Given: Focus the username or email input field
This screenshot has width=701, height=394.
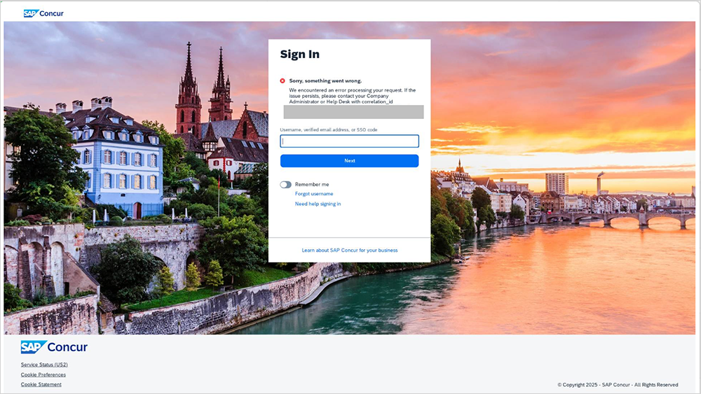Looking at the screenshot, I should [x=349, y=141].
